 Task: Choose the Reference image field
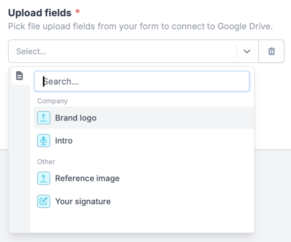(87, 178)
